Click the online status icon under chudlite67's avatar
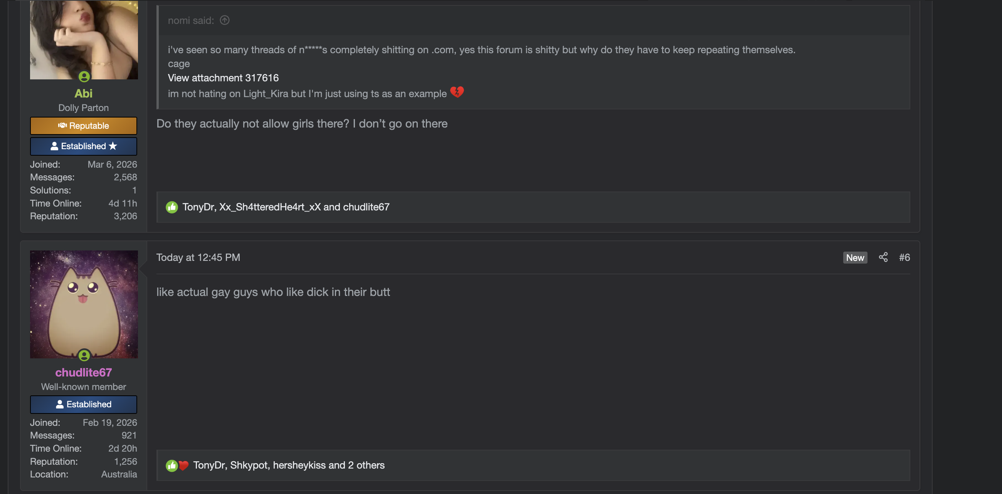The width and height of the screenshot is (1002, 494). point(84,355)
